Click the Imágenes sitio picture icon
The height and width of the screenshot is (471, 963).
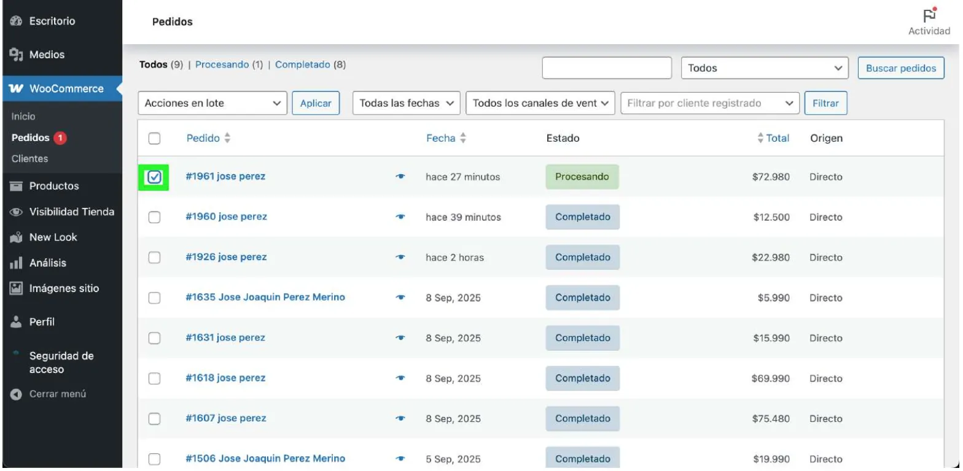tap(17, 288)
